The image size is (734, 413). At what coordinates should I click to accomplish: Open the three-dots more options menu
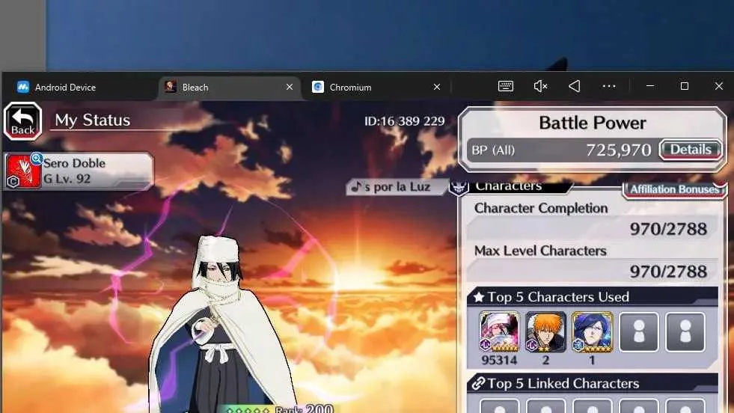(x=609, y=86)
